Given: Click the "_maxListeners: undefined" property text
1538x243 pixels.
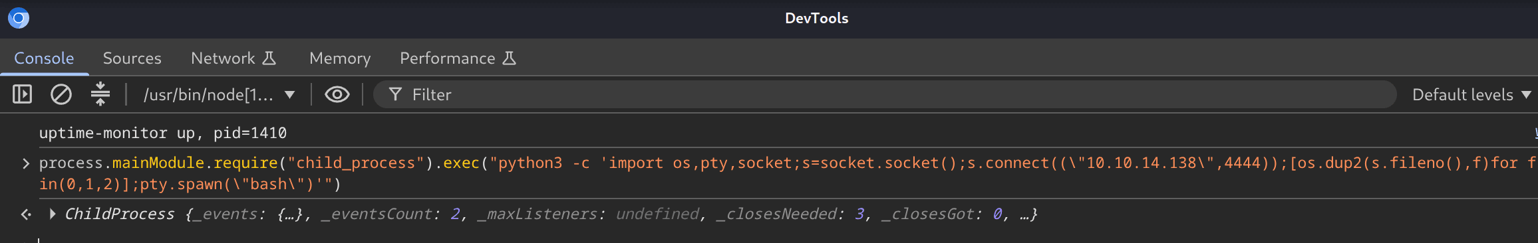Looking at the screenshot, I should [588, 214].
